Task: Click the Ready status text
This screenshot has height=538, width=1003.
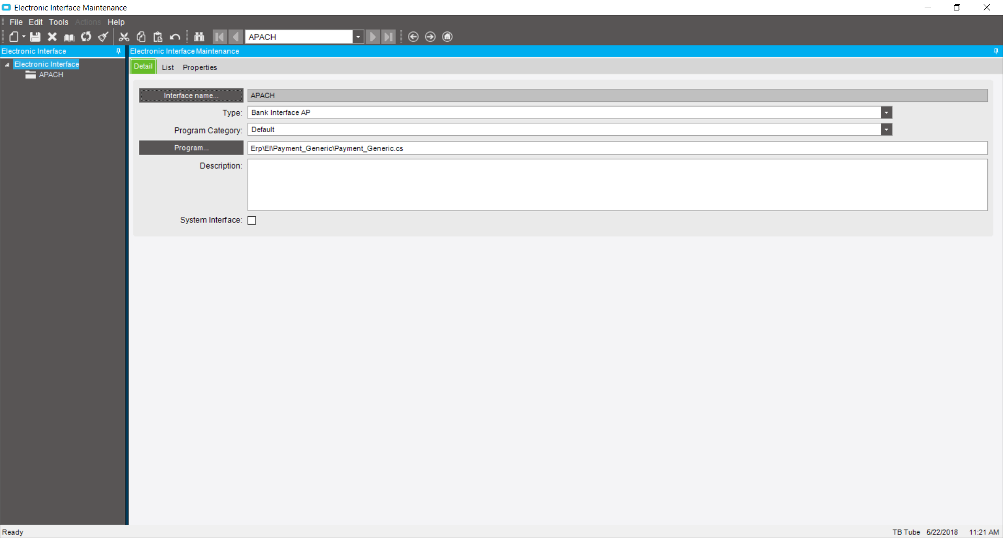Action: (x=13, y=532)
